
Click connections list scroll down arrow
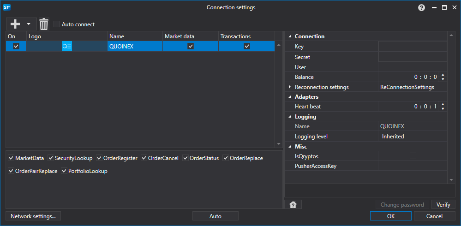pyautogui.click(x=279, y=144)
